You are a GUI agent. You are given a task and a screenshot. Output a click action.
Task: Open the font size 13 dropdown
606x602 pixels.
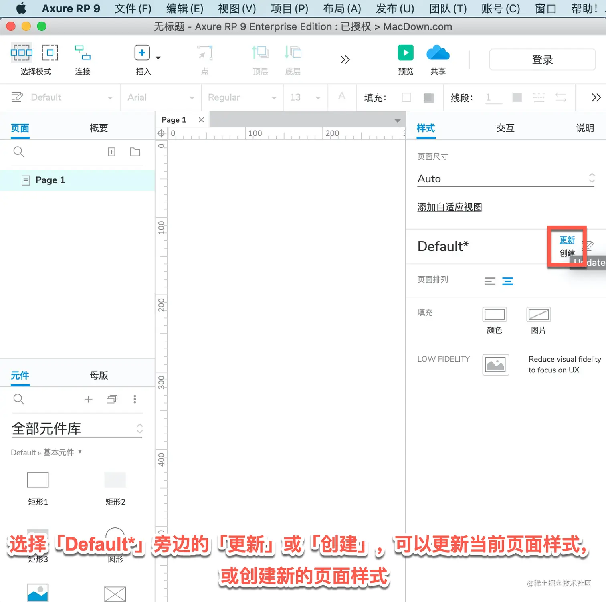tap(305, 97)
